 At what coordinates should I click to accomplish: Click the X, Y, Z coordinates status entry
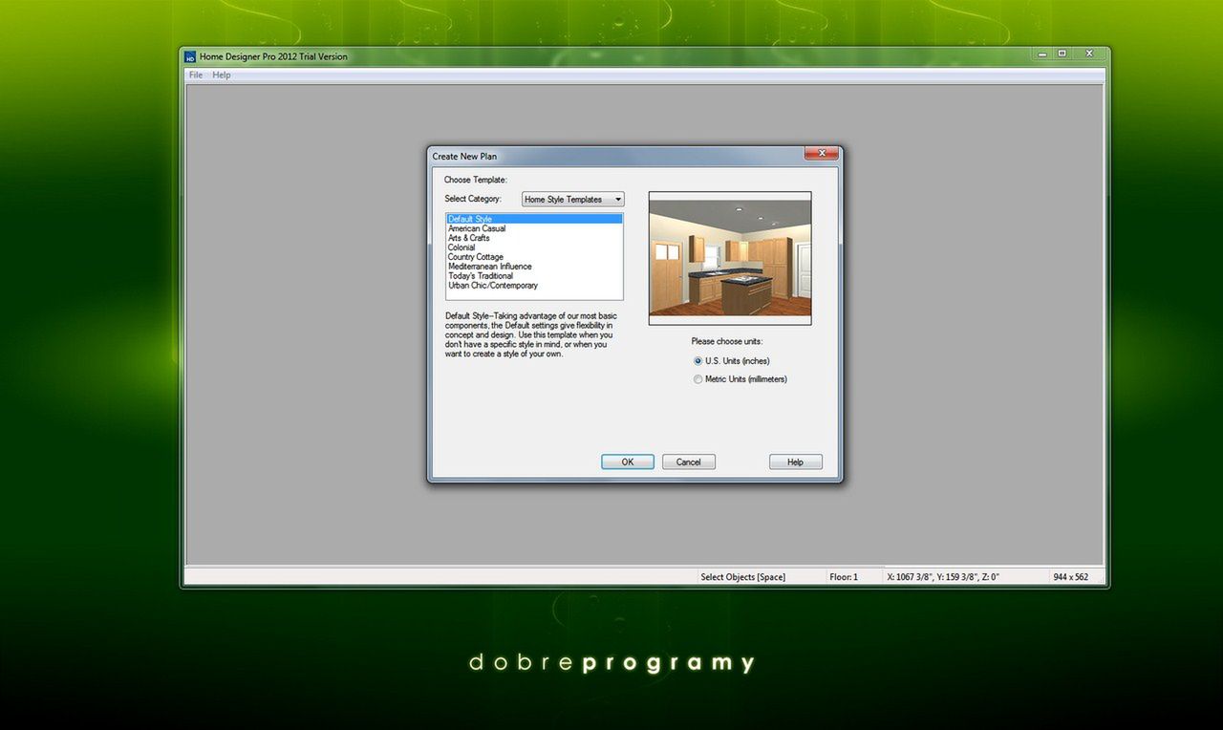pos(943,577)
